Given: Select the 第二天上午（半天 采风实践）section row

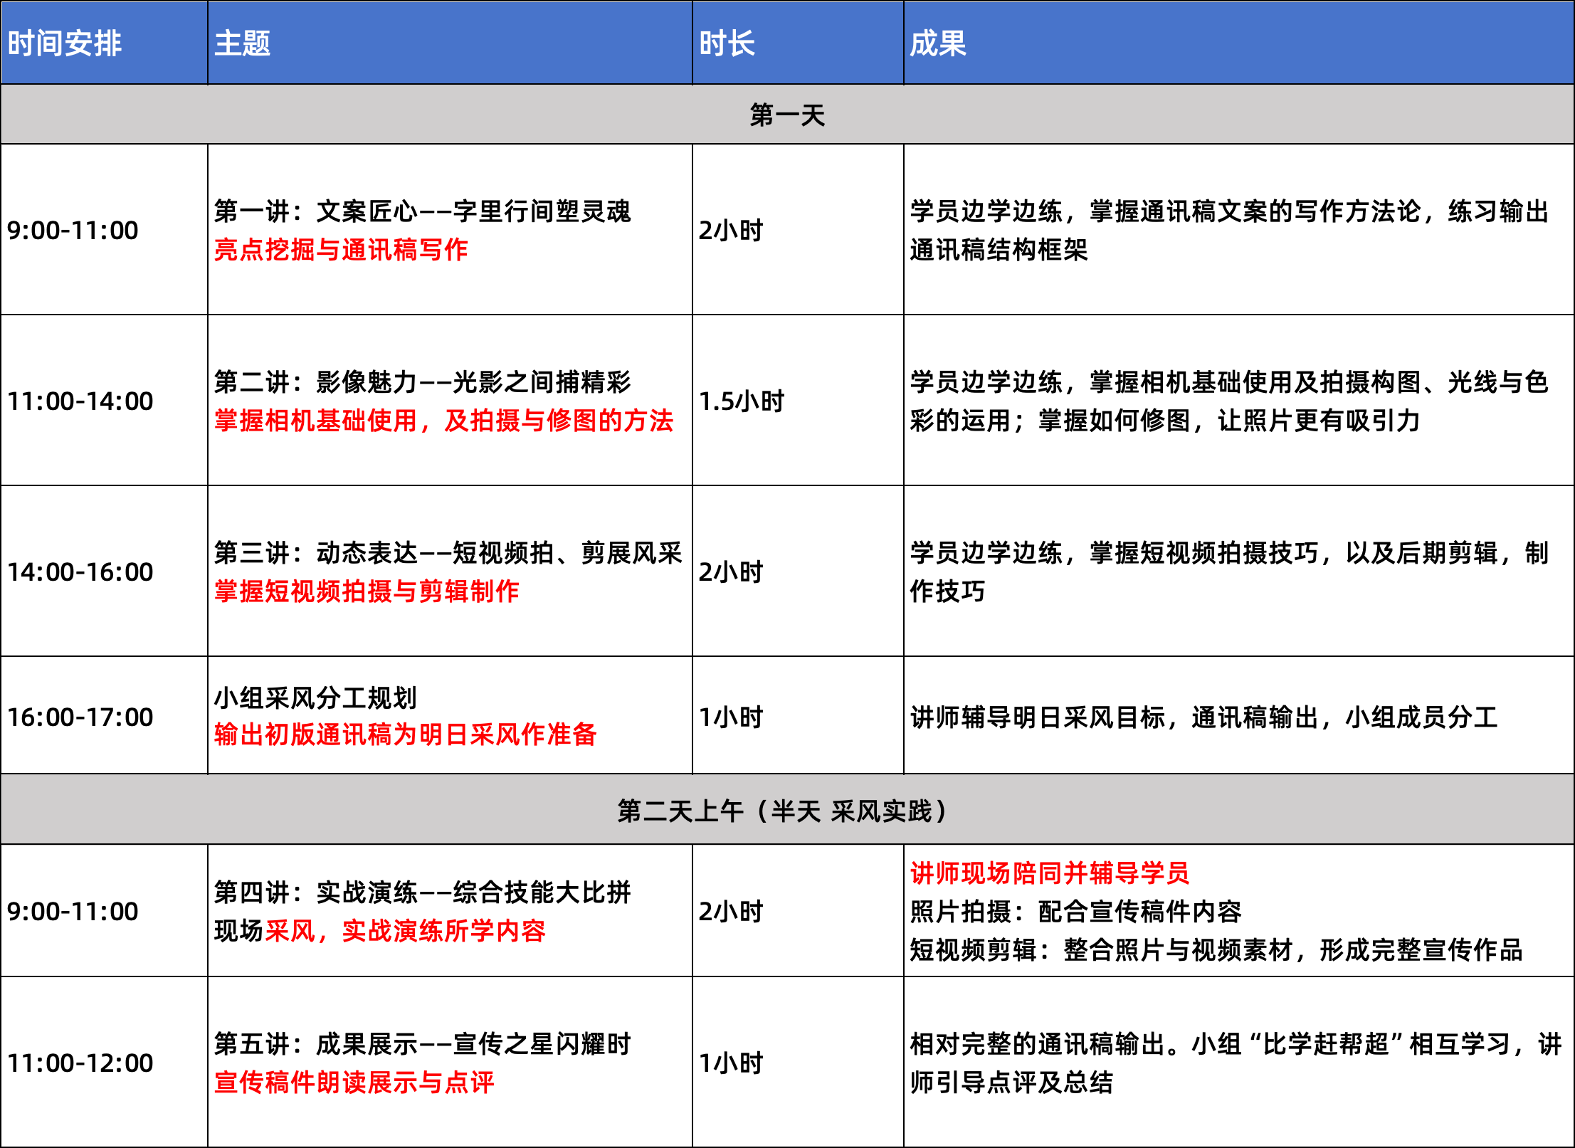Looking at the screenshot, I should (x=787, y=810).
